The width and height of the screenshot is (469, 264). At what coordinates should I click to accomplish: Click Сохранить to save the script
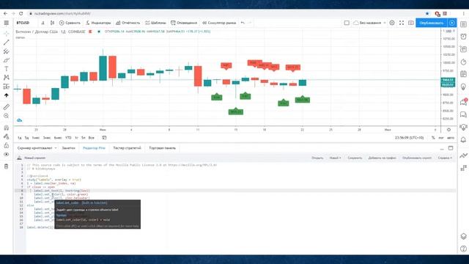pyautogui.click(x=355, y=158)
